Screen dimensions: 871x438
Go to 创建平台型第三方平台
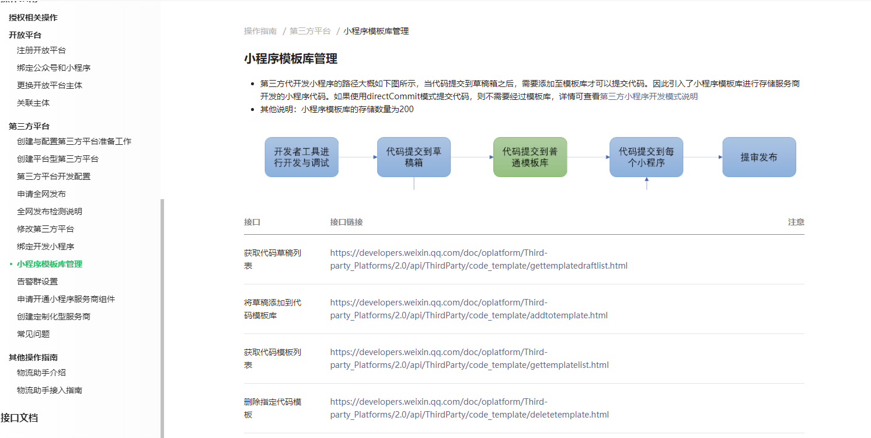(x=58, y=159)
